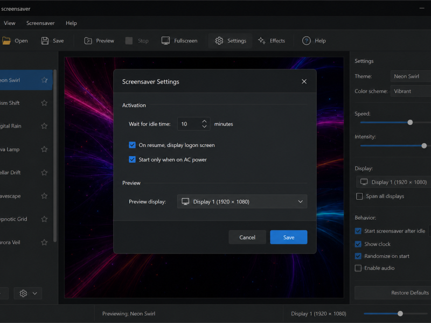This screenshot has width=431, height=323.
Task: Select Hypnotic Grid screensaver
Action: tap(26, 219)
